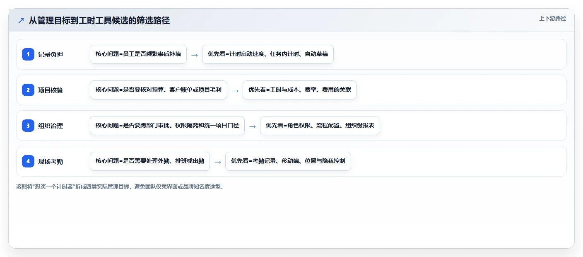Select box 优先看=角色权限、流程配置、组织级报表
583x257 pixels.
point(320,126)
